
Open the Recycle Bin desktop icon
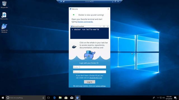(4, 4)
